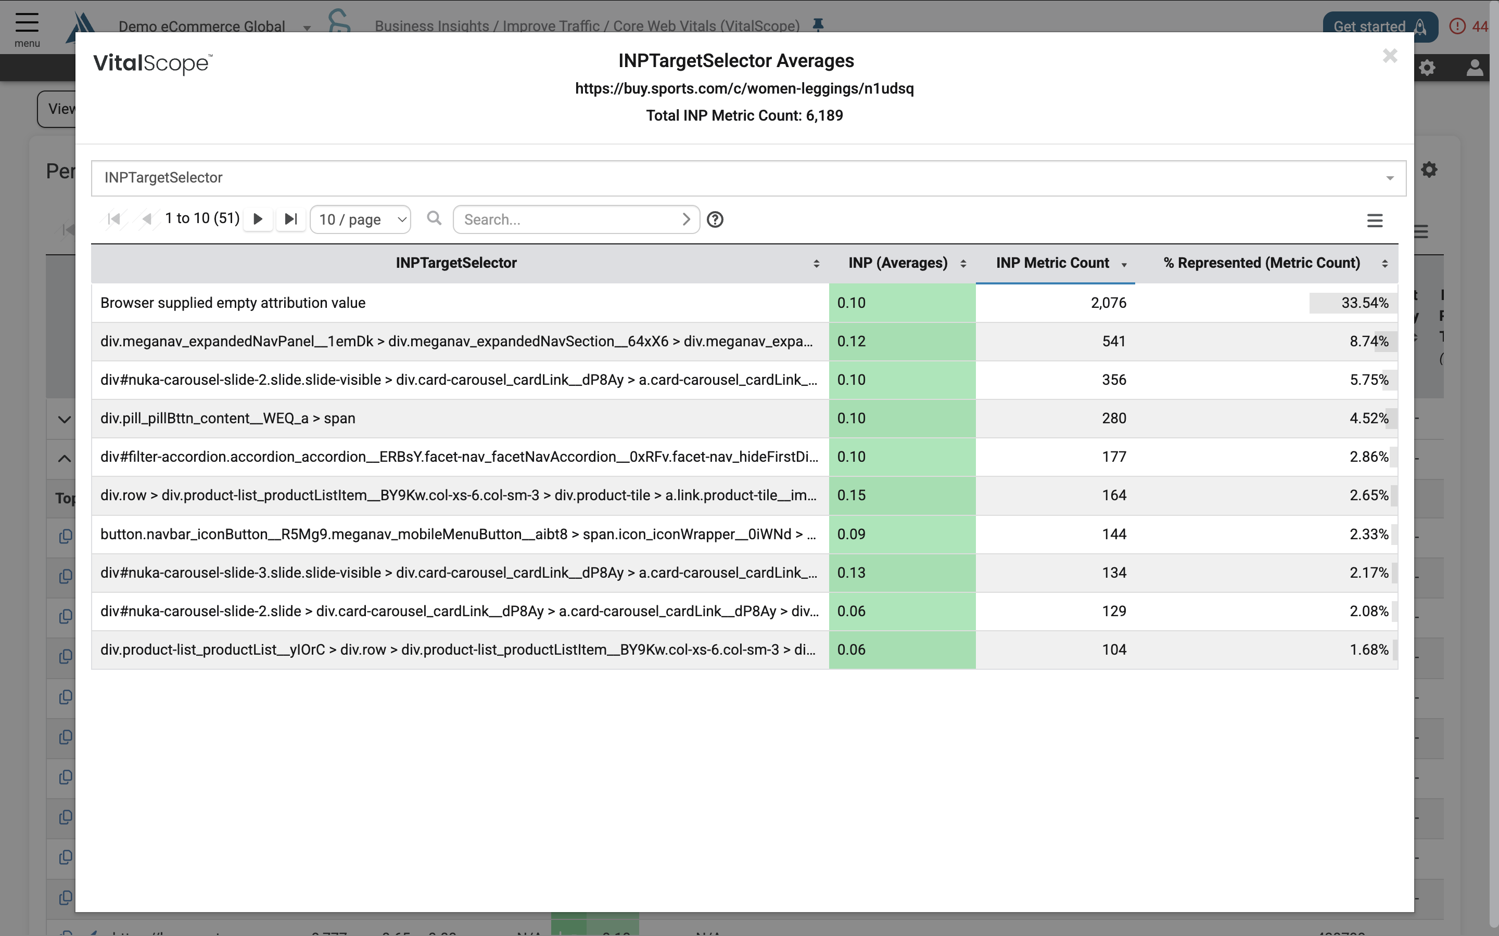Viewport: 1499px width, 936px height.
Task: Open Demo eCommerce Global account dropdown
Action: point(214,27)
